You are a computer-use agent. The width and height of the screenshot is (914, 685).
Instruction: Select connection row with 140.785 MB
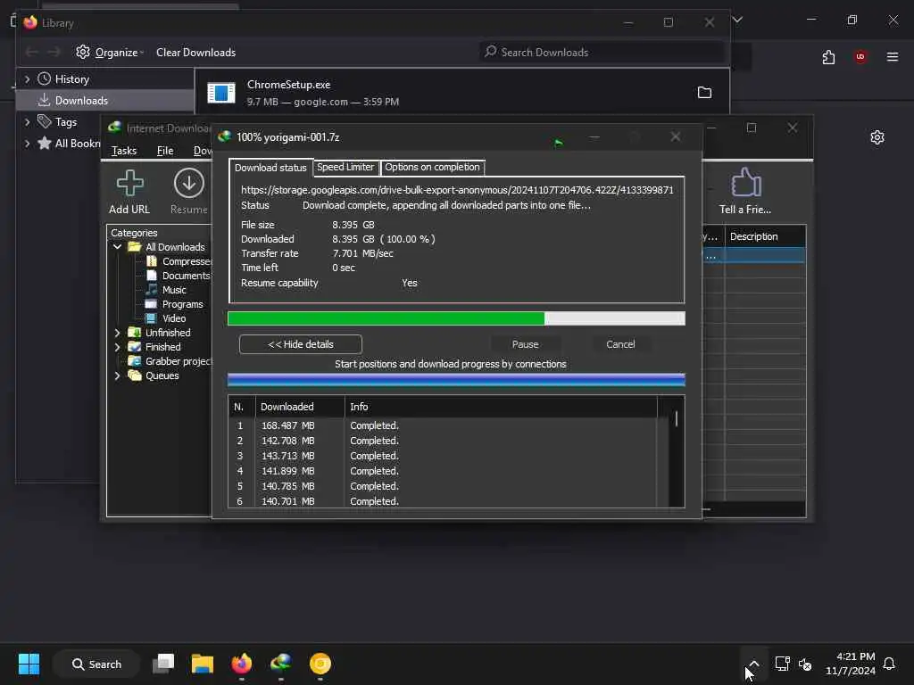(x=443, y=486)
